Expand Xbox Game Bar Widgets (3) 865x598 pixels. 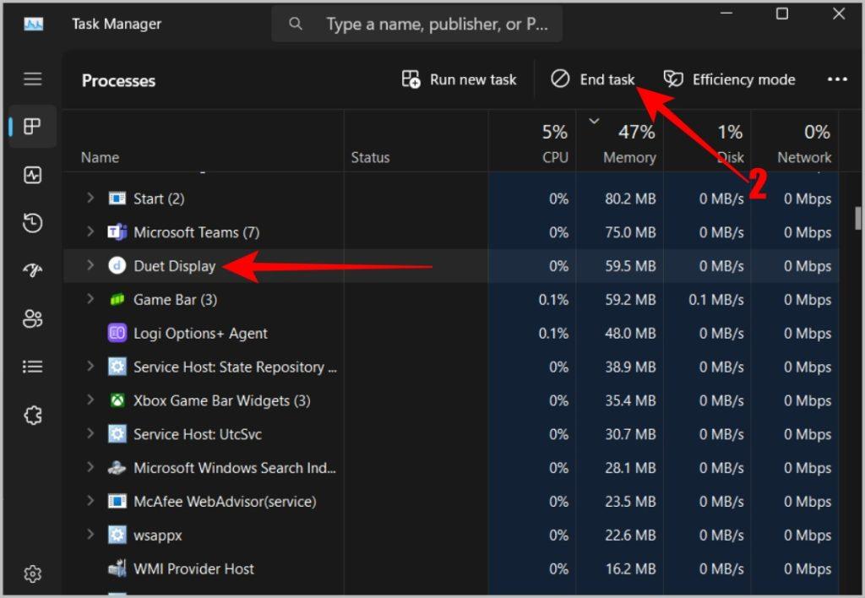(90, 400)
